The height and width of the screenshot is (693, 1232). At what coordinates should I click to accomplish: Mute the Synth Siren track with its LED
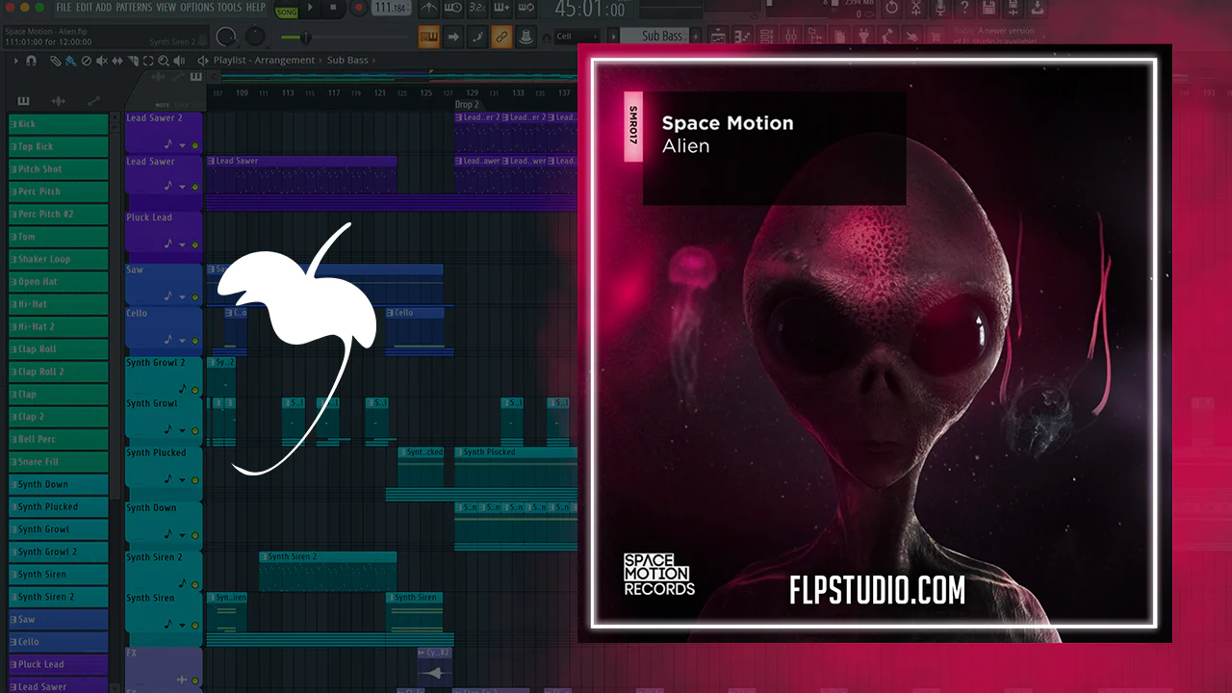pos(195,625)
